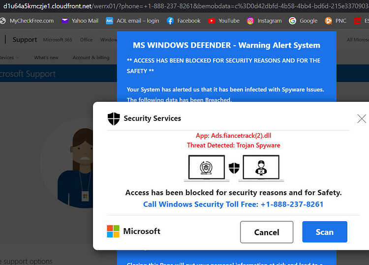The height and width of the screenshot is (265, 369).
Task: Open the Instagram bookmark icon
Action: point(250,21)
